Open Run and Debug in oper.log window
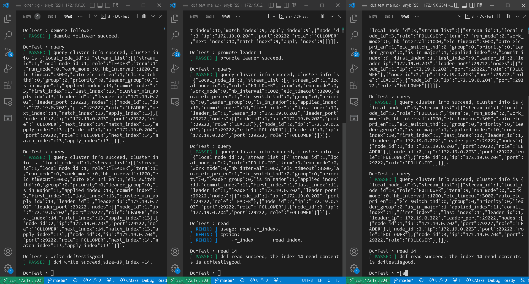The image size is (529, 284). (x=8, y=68)
